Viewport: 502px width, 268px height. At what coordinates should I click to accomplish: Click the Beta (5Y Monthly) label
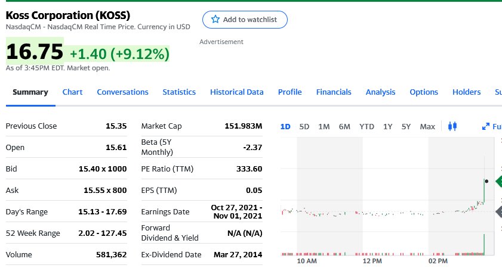tap(157, 147)
